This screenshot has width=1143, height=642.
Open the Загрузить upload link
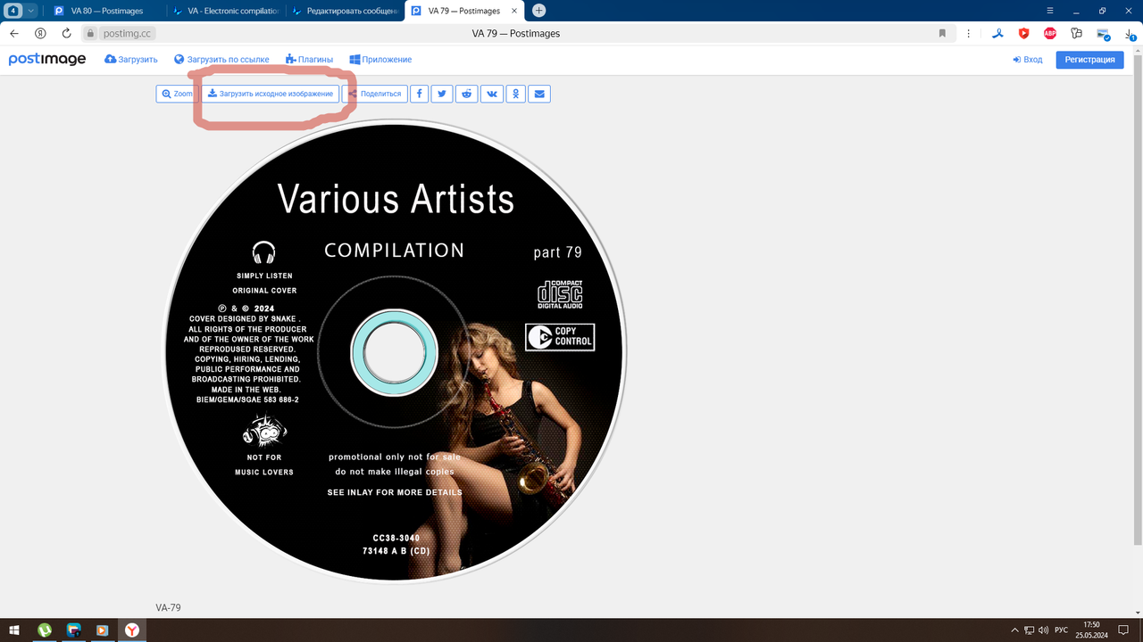pos(131,60)
